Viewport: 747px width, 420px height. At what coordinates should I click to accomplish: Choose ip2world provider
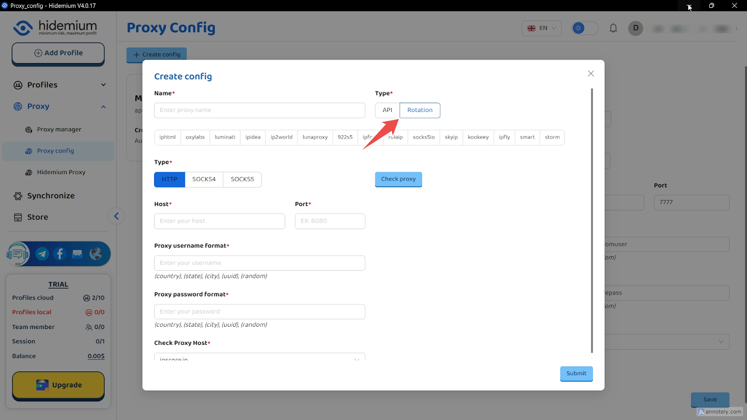282,137
